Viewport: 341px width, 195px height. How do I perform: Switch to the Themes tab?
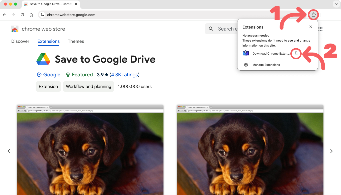pos(76,41)
